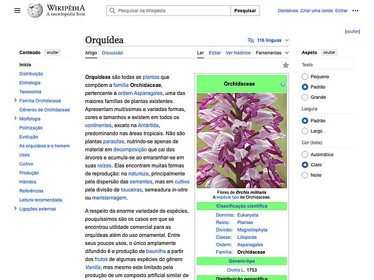The height and width of the screenshot is (280, 374).
Task: Open the Antártida link
Action: (149, 125)
